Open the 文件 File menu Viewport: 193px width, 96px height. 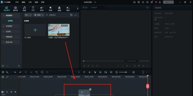pos(17,2)
